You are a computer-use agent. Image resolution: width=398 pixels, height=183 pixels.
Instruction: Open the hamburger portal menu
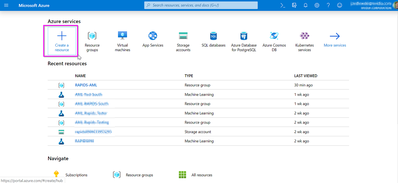[x=6, y=5]
